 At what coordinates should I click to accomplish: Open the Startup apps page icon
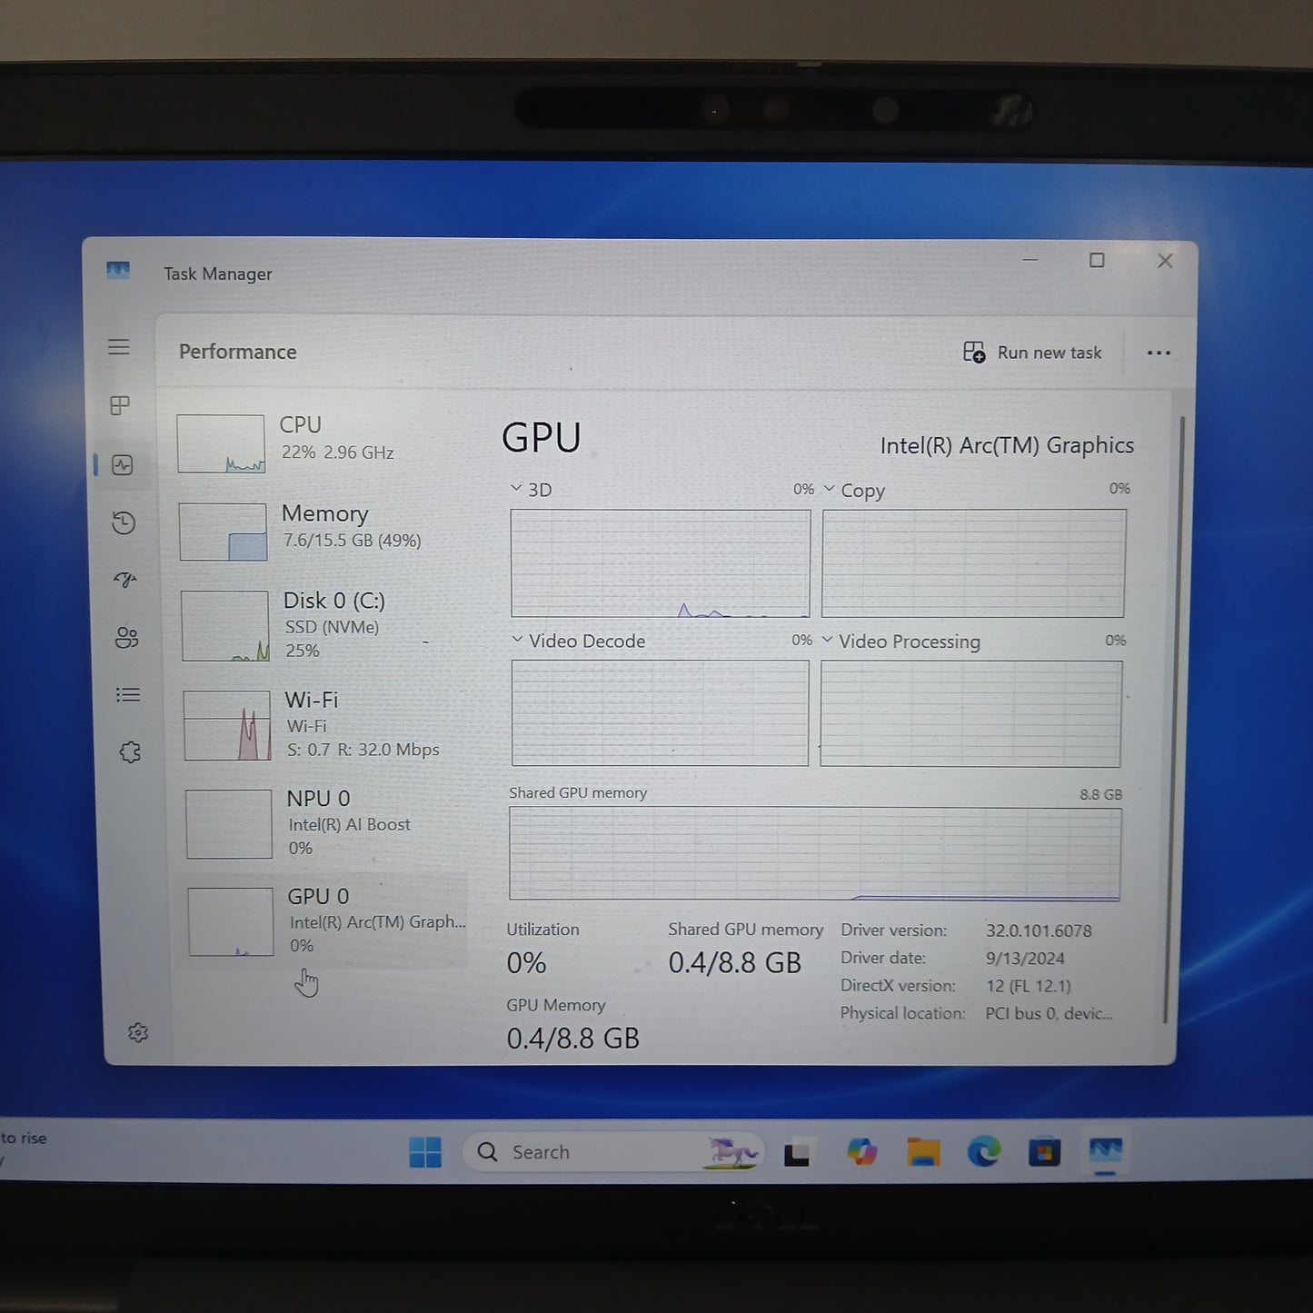coord(125,580)
